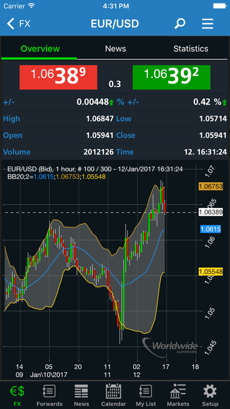
Task: Switch to the News tab
Action: 116,49
